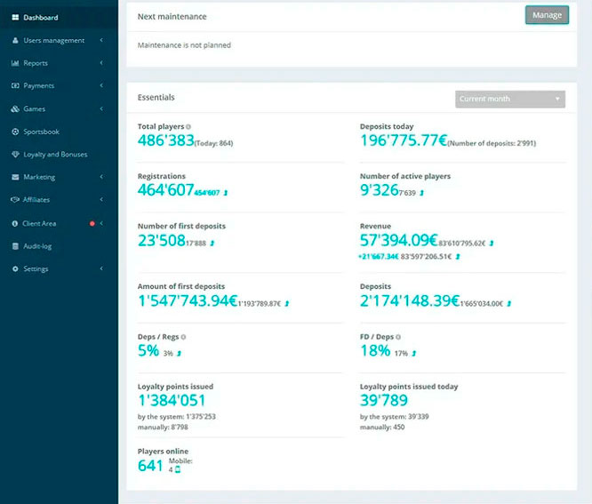Click 'by the system: 1'375'253' text
This screenshot has width=592, height=504.
(x=176, y=417)
